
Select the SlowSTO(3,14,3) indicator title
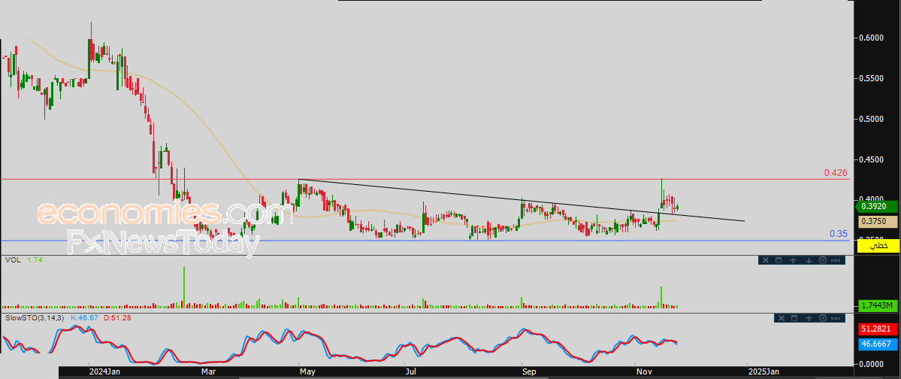(35, 317)
